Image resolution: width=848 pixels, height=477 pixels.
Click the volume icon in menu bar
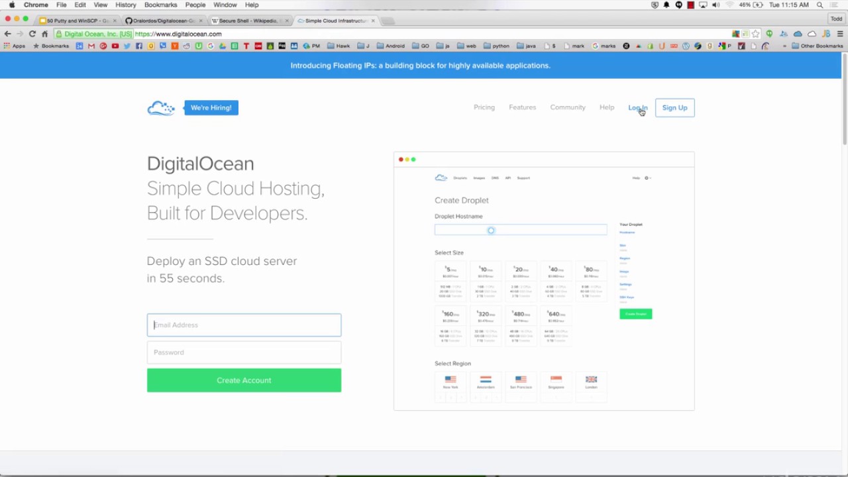tap(715, 5)
